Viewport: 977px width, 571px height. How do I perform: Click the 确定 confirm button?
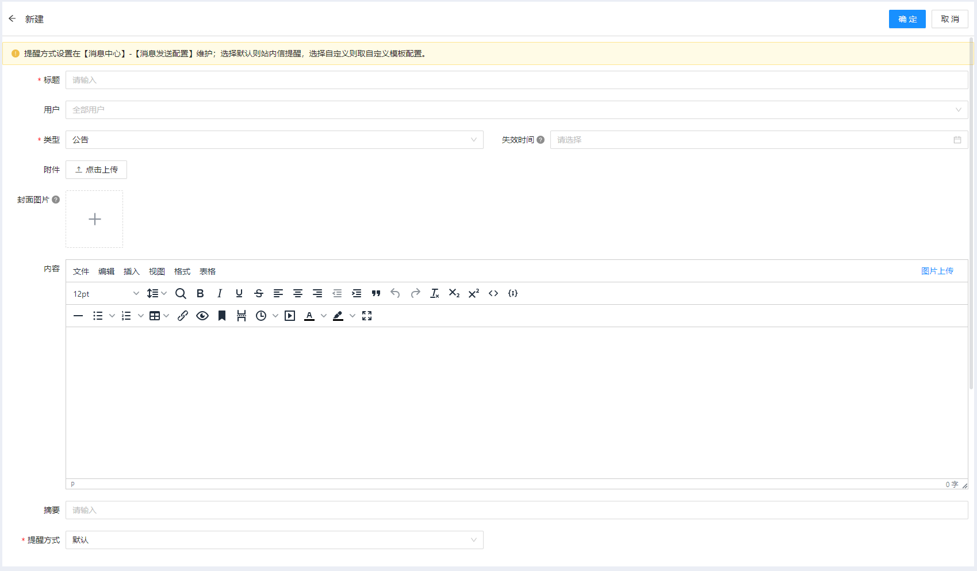[x=907, y=18]
